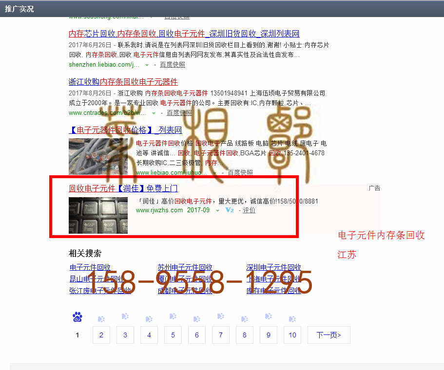Click the 下一页> next page button
The height and width of the screenshot is (370, 444).
click(x=329, y=335)
